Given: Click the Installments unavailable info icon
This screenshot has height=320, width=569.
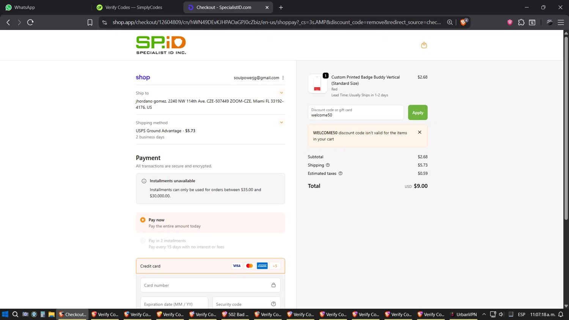Looking at the screenshot, I should tap(144, 181).
